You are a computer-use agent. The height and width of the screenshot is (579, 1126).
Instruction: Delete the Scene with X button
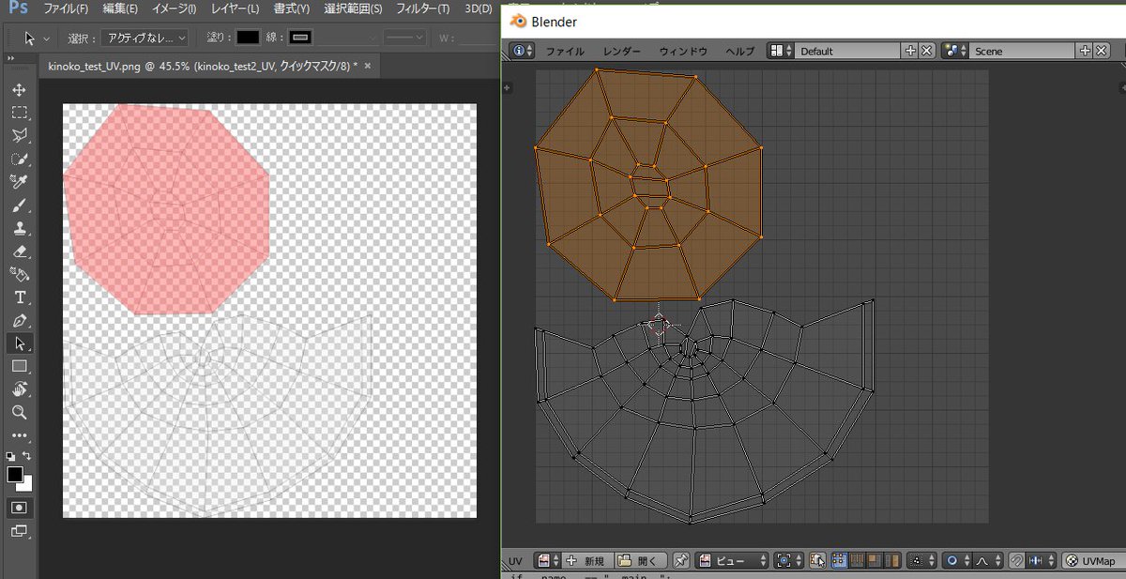click(1101, 51)
